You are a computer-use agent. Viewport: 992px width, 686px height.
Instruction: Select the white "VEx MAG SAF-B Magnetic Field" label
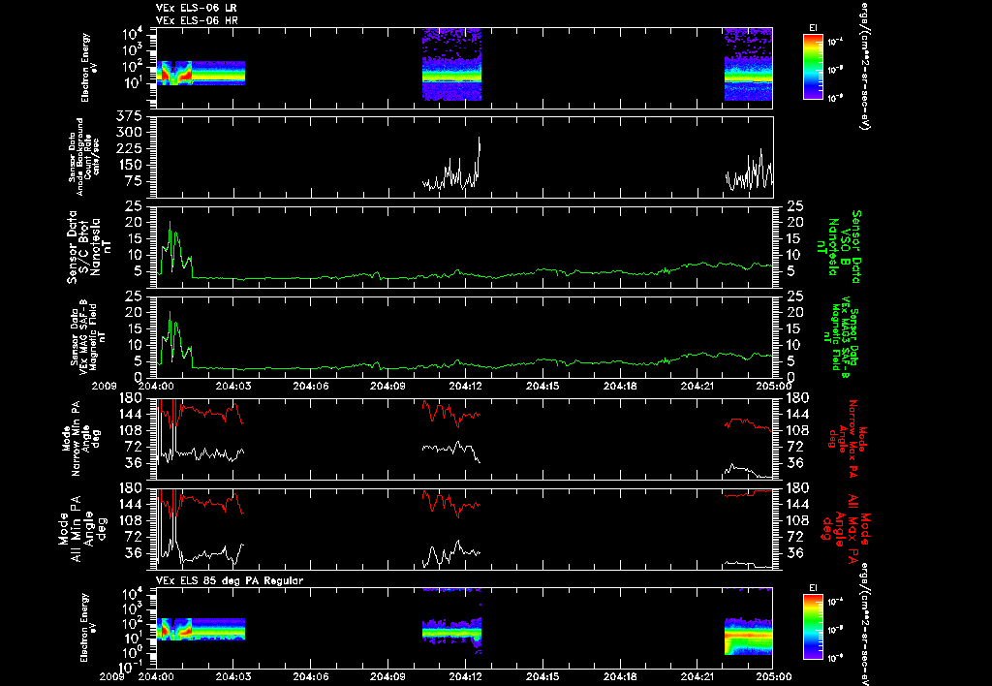pyautogui.click(x=88, y=336)
